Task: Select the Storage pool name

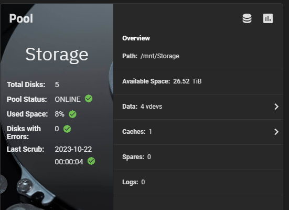Action: click(57, 55)
